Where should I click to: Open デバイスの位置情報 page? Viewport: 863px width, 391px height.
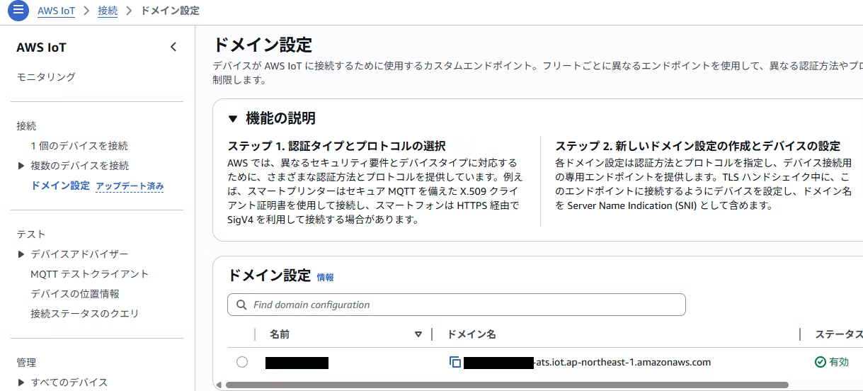pyautogui.click(x=75, y=294)
